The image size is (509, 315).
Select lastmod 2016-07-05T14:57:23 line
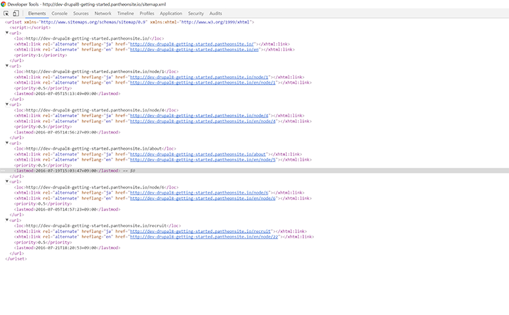[67, 209]
